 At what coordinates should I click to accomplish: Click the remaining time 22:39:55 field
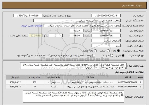(35, 36)
